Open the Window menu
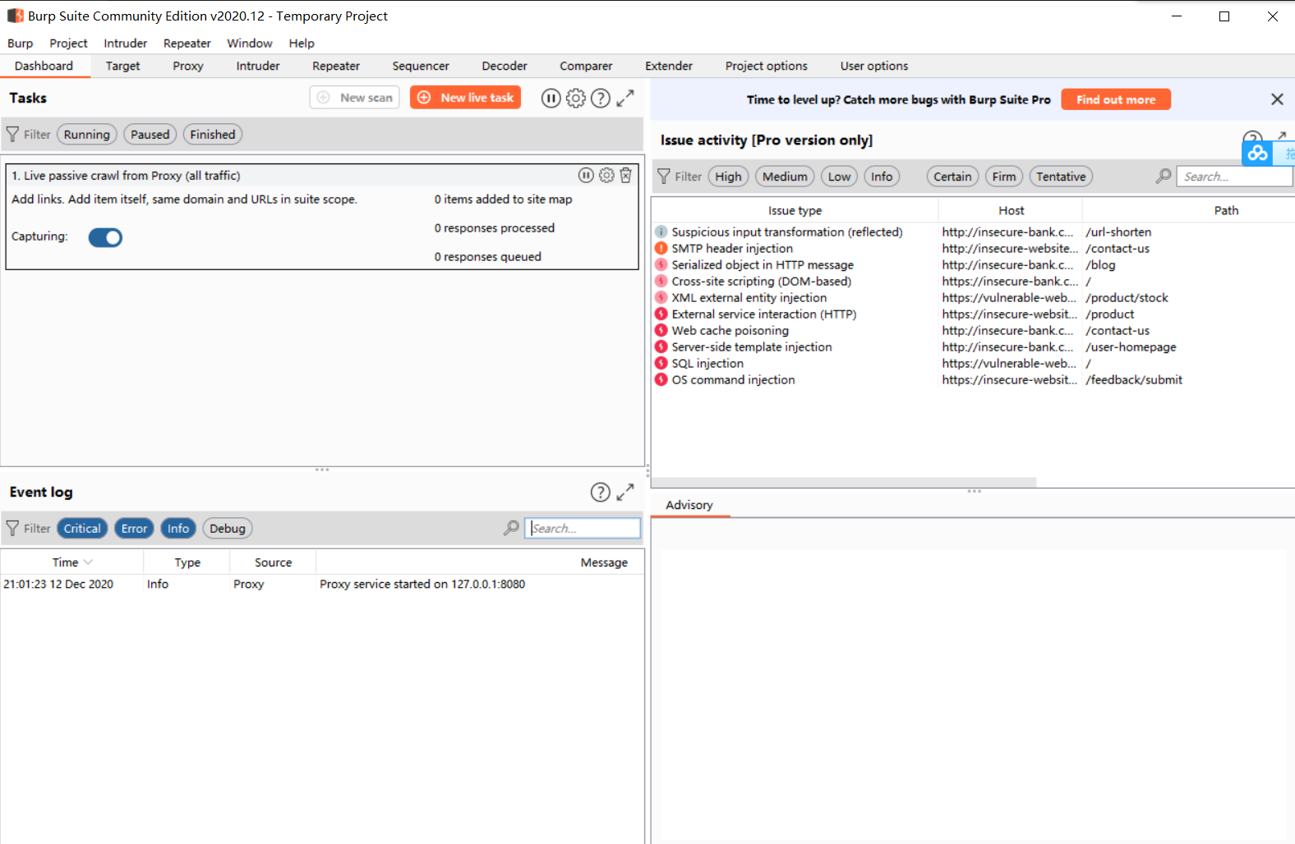Image resolution: width=1295 pixels, height=844 pixels. click(250, 44)
